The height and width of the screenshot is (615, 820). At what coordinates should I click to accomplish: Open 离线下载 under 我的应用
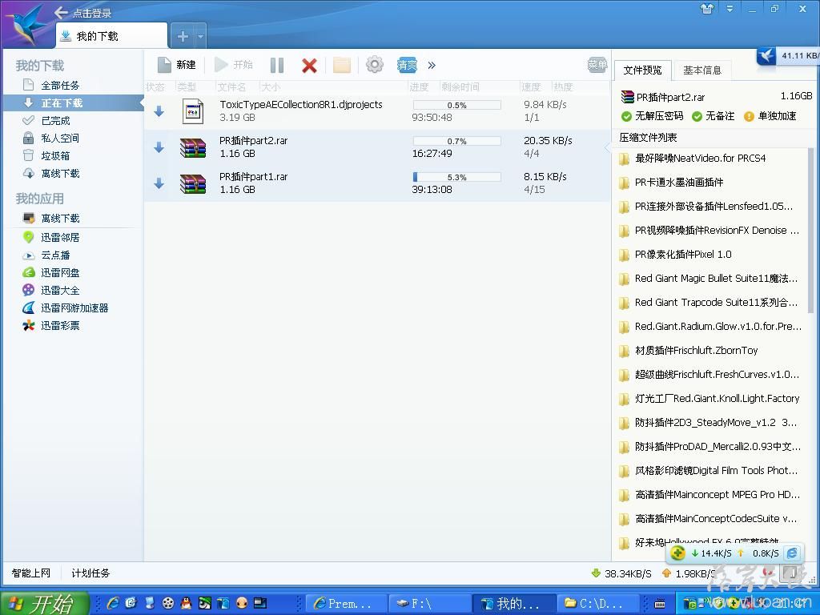[60, 218]
